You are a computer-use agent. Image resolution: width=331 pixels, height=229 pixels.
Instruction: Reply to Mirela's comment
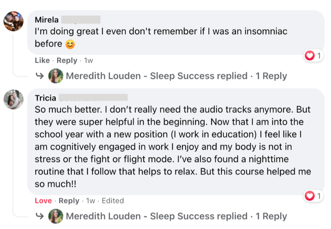click(x=67, y=60)
